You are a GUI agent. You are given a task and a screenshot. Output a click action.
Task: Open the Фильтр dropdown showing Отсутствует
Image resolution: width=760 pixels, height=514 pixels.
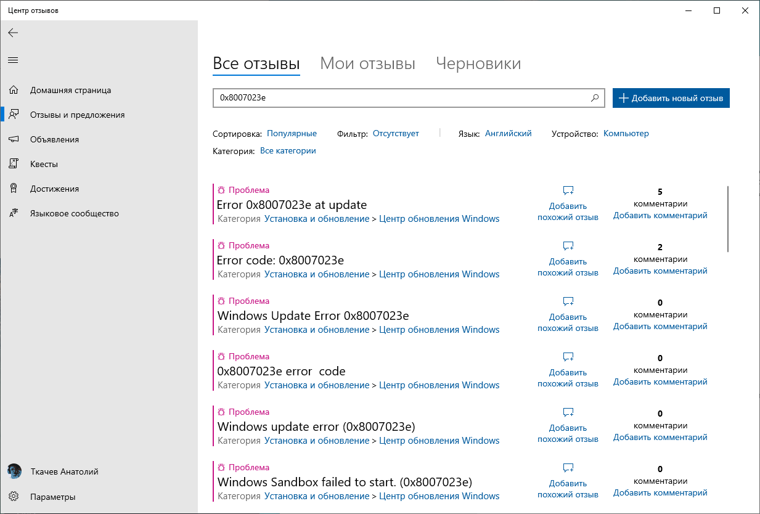(395, 133)
